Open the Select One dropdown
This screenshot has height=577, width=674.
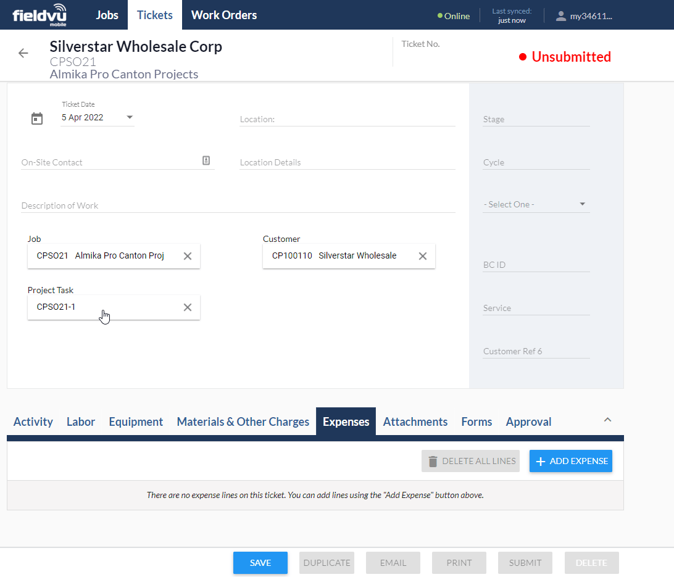536,204
